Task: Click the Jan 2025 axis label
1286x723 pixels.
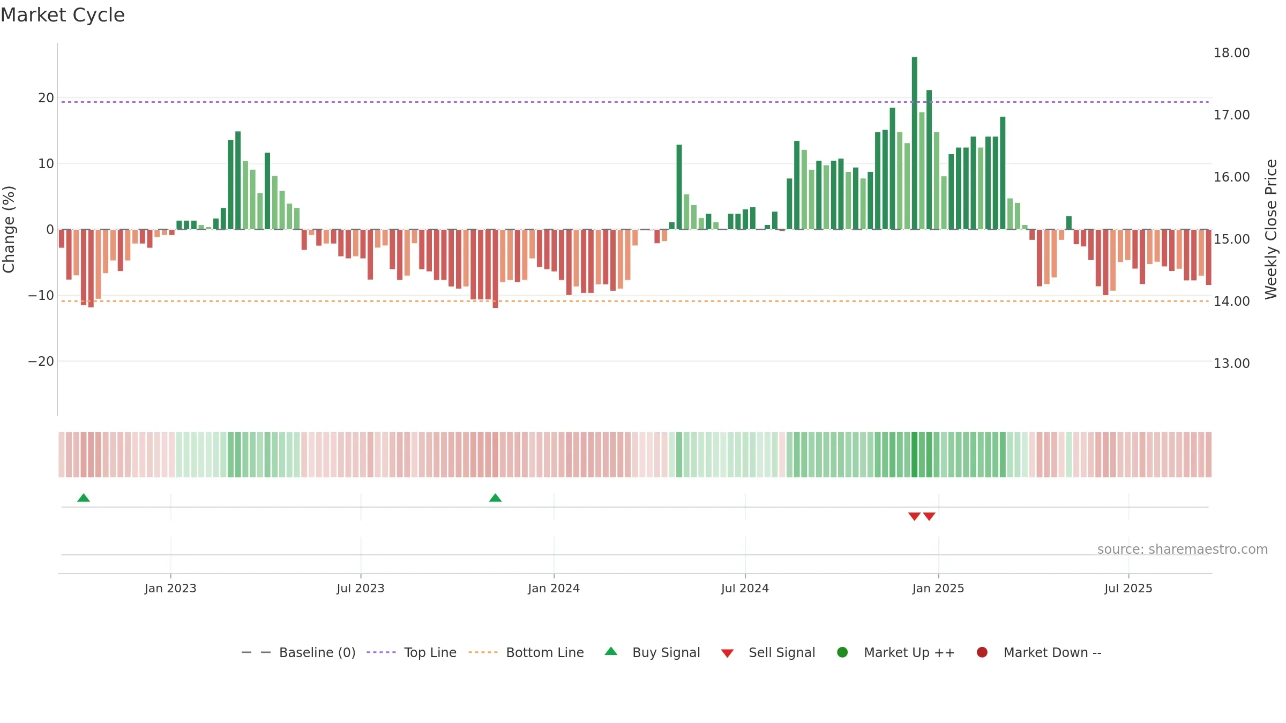Action: [938, 589]
